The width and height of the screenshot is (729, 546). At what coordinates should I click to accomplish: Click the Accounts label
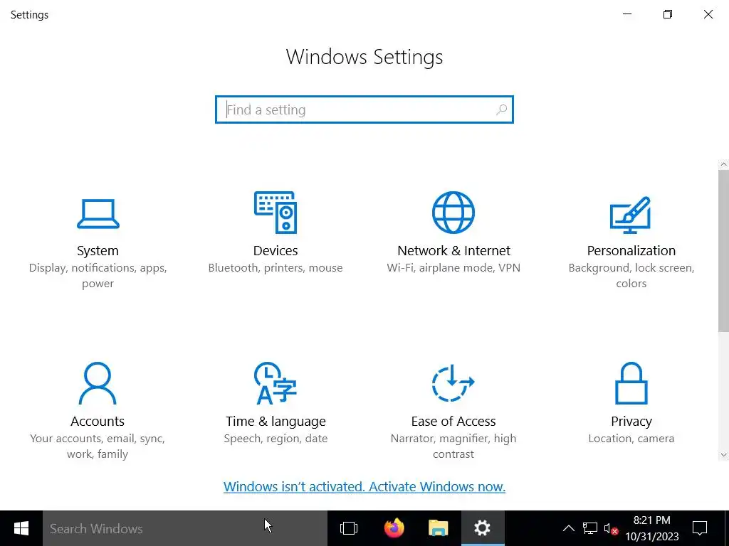98,421
